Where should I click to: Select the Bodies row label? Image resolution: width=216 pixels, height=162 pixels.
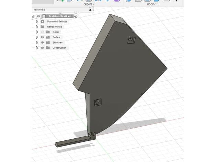coord(56,37)
